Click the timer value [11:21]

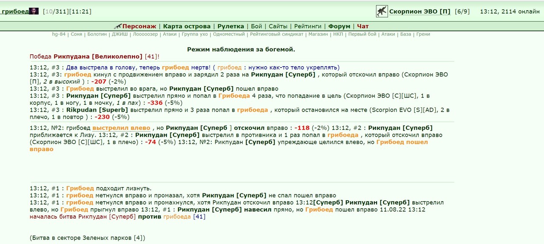(x=80, y=11)
